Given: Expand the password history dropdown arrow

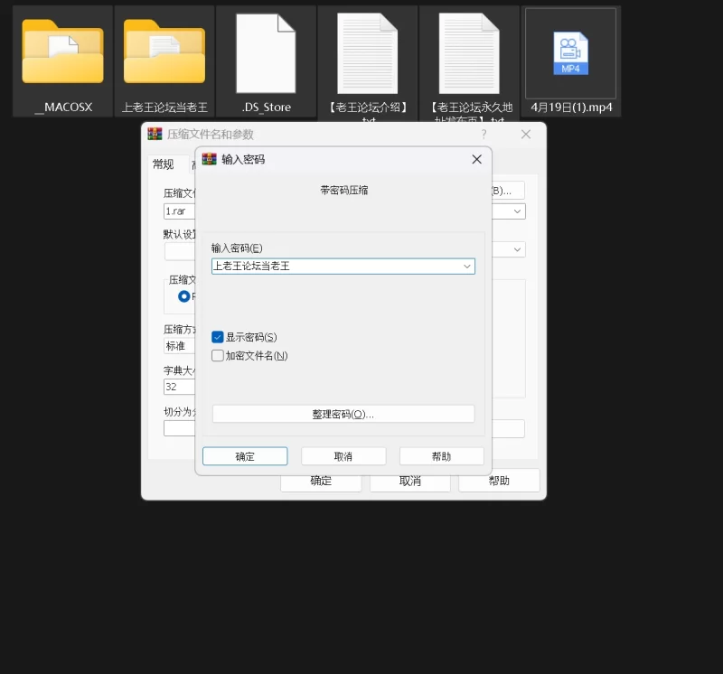Looking at the screenshot, I should coord(466,267).
